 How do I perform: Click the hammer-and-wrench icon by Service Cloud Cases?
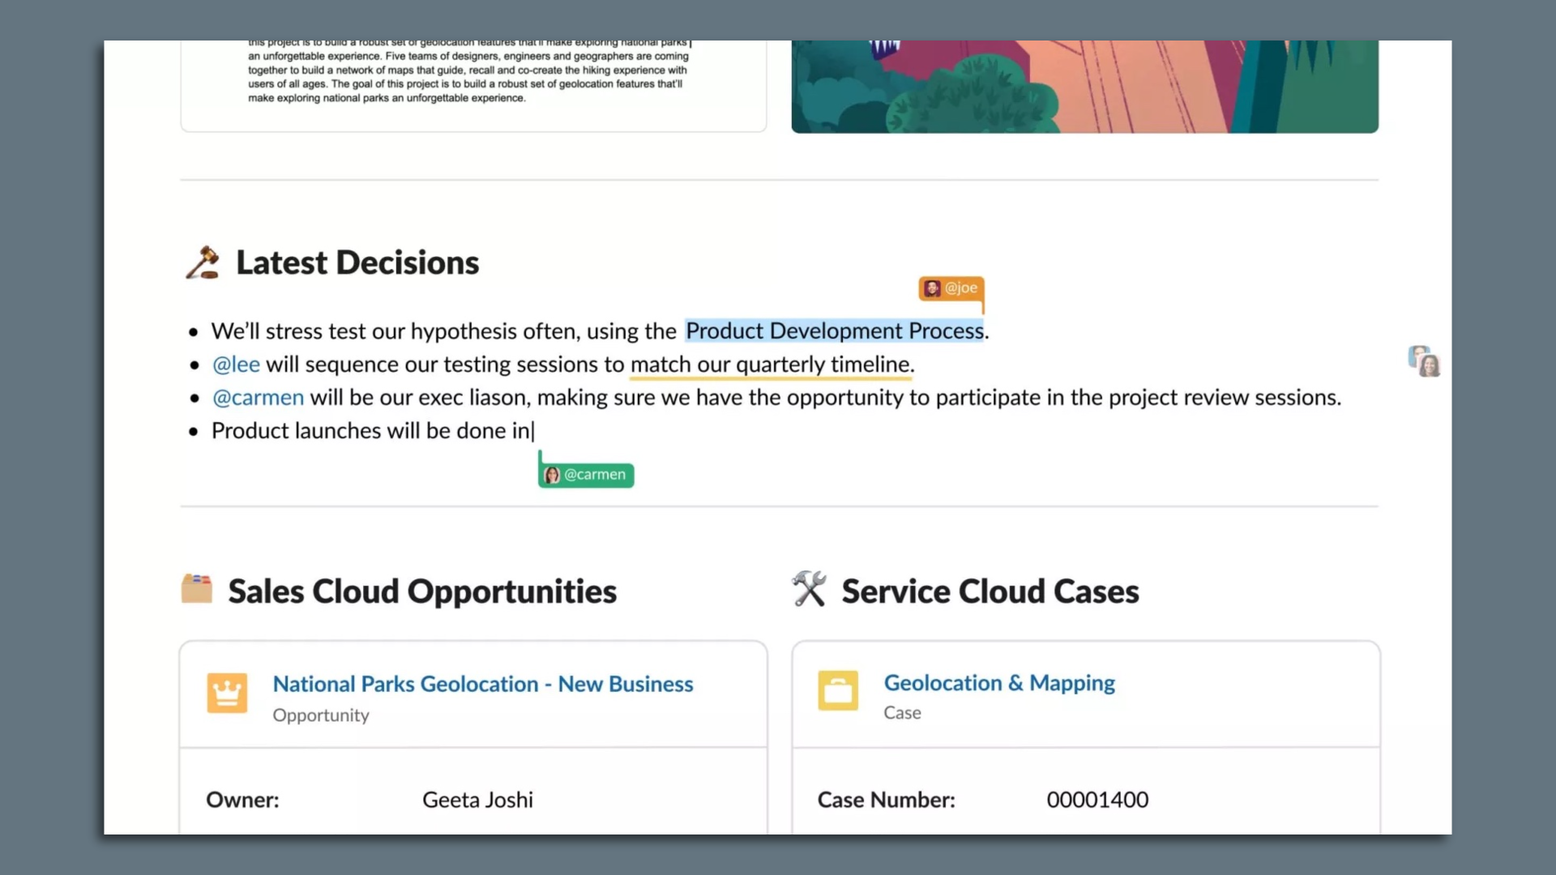[x=809, y=589]
